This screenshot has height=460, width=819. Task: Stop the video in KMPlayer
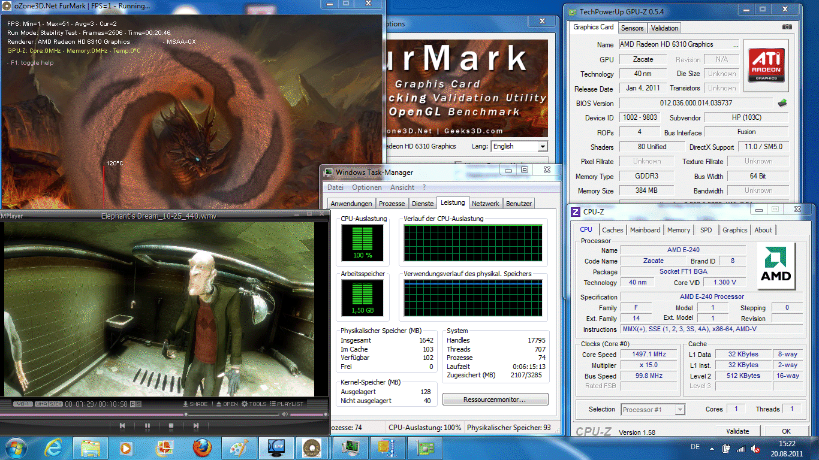tap(171, 426)
